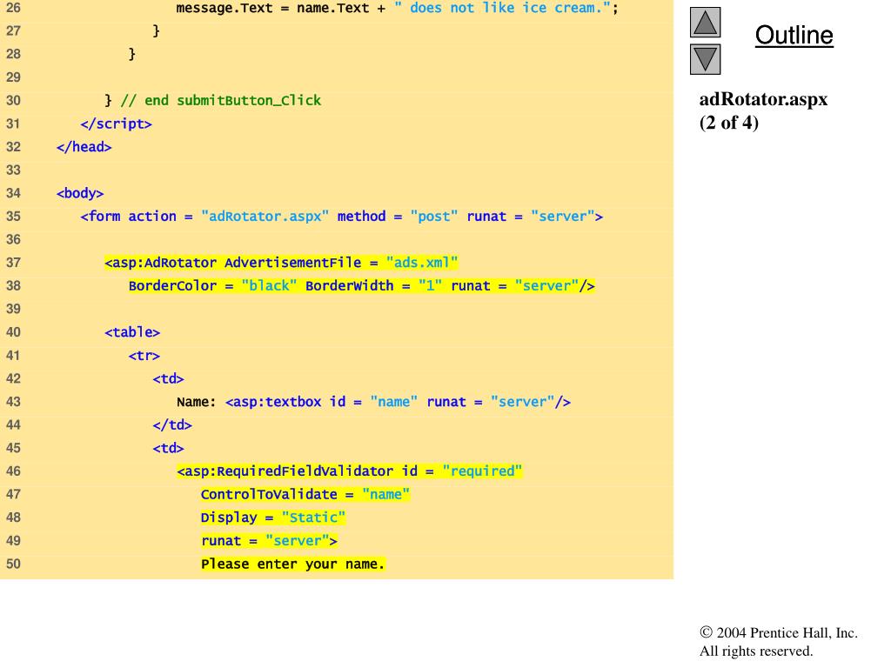Click the "required" id value
This screenshot has height=668, width=891.
pyautogui.click(x=482, y=471)
